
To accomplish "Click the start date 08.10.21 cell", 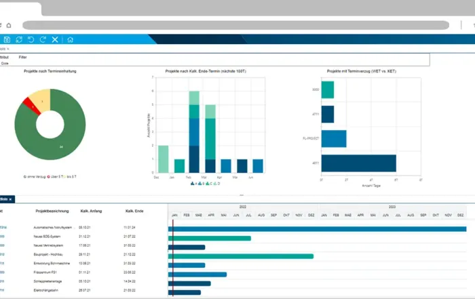I will tap(85, 227).
